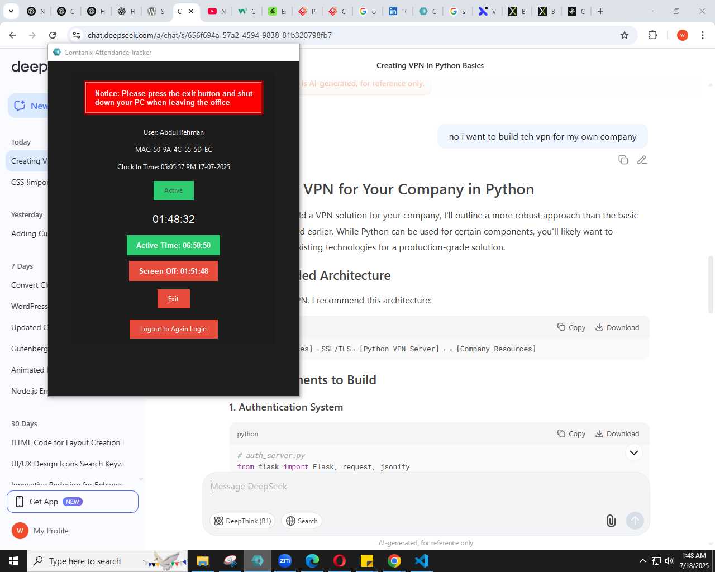Click the Get App button
The height and width of the screenshot is (572, 715).
pyautogui.click(x=73, y=502)
